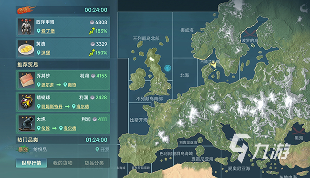Click the silver coin icon beside 3329

[x=93, y=44]
